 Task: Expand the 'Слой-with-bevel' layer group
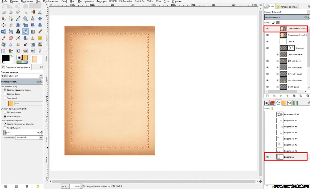[277, 55]
